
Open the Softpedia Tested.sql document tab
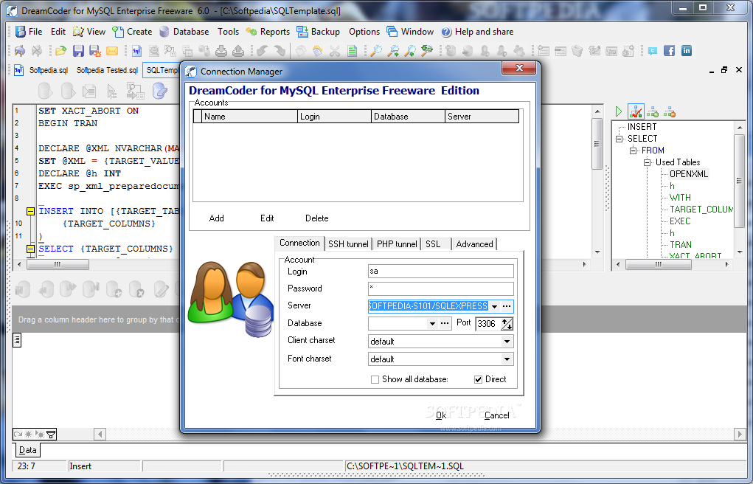[107, 70]
